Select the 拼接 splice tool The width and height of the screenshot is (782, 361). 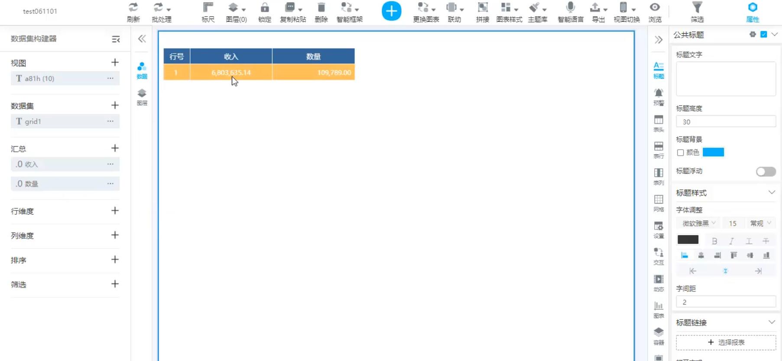point(482,7)
